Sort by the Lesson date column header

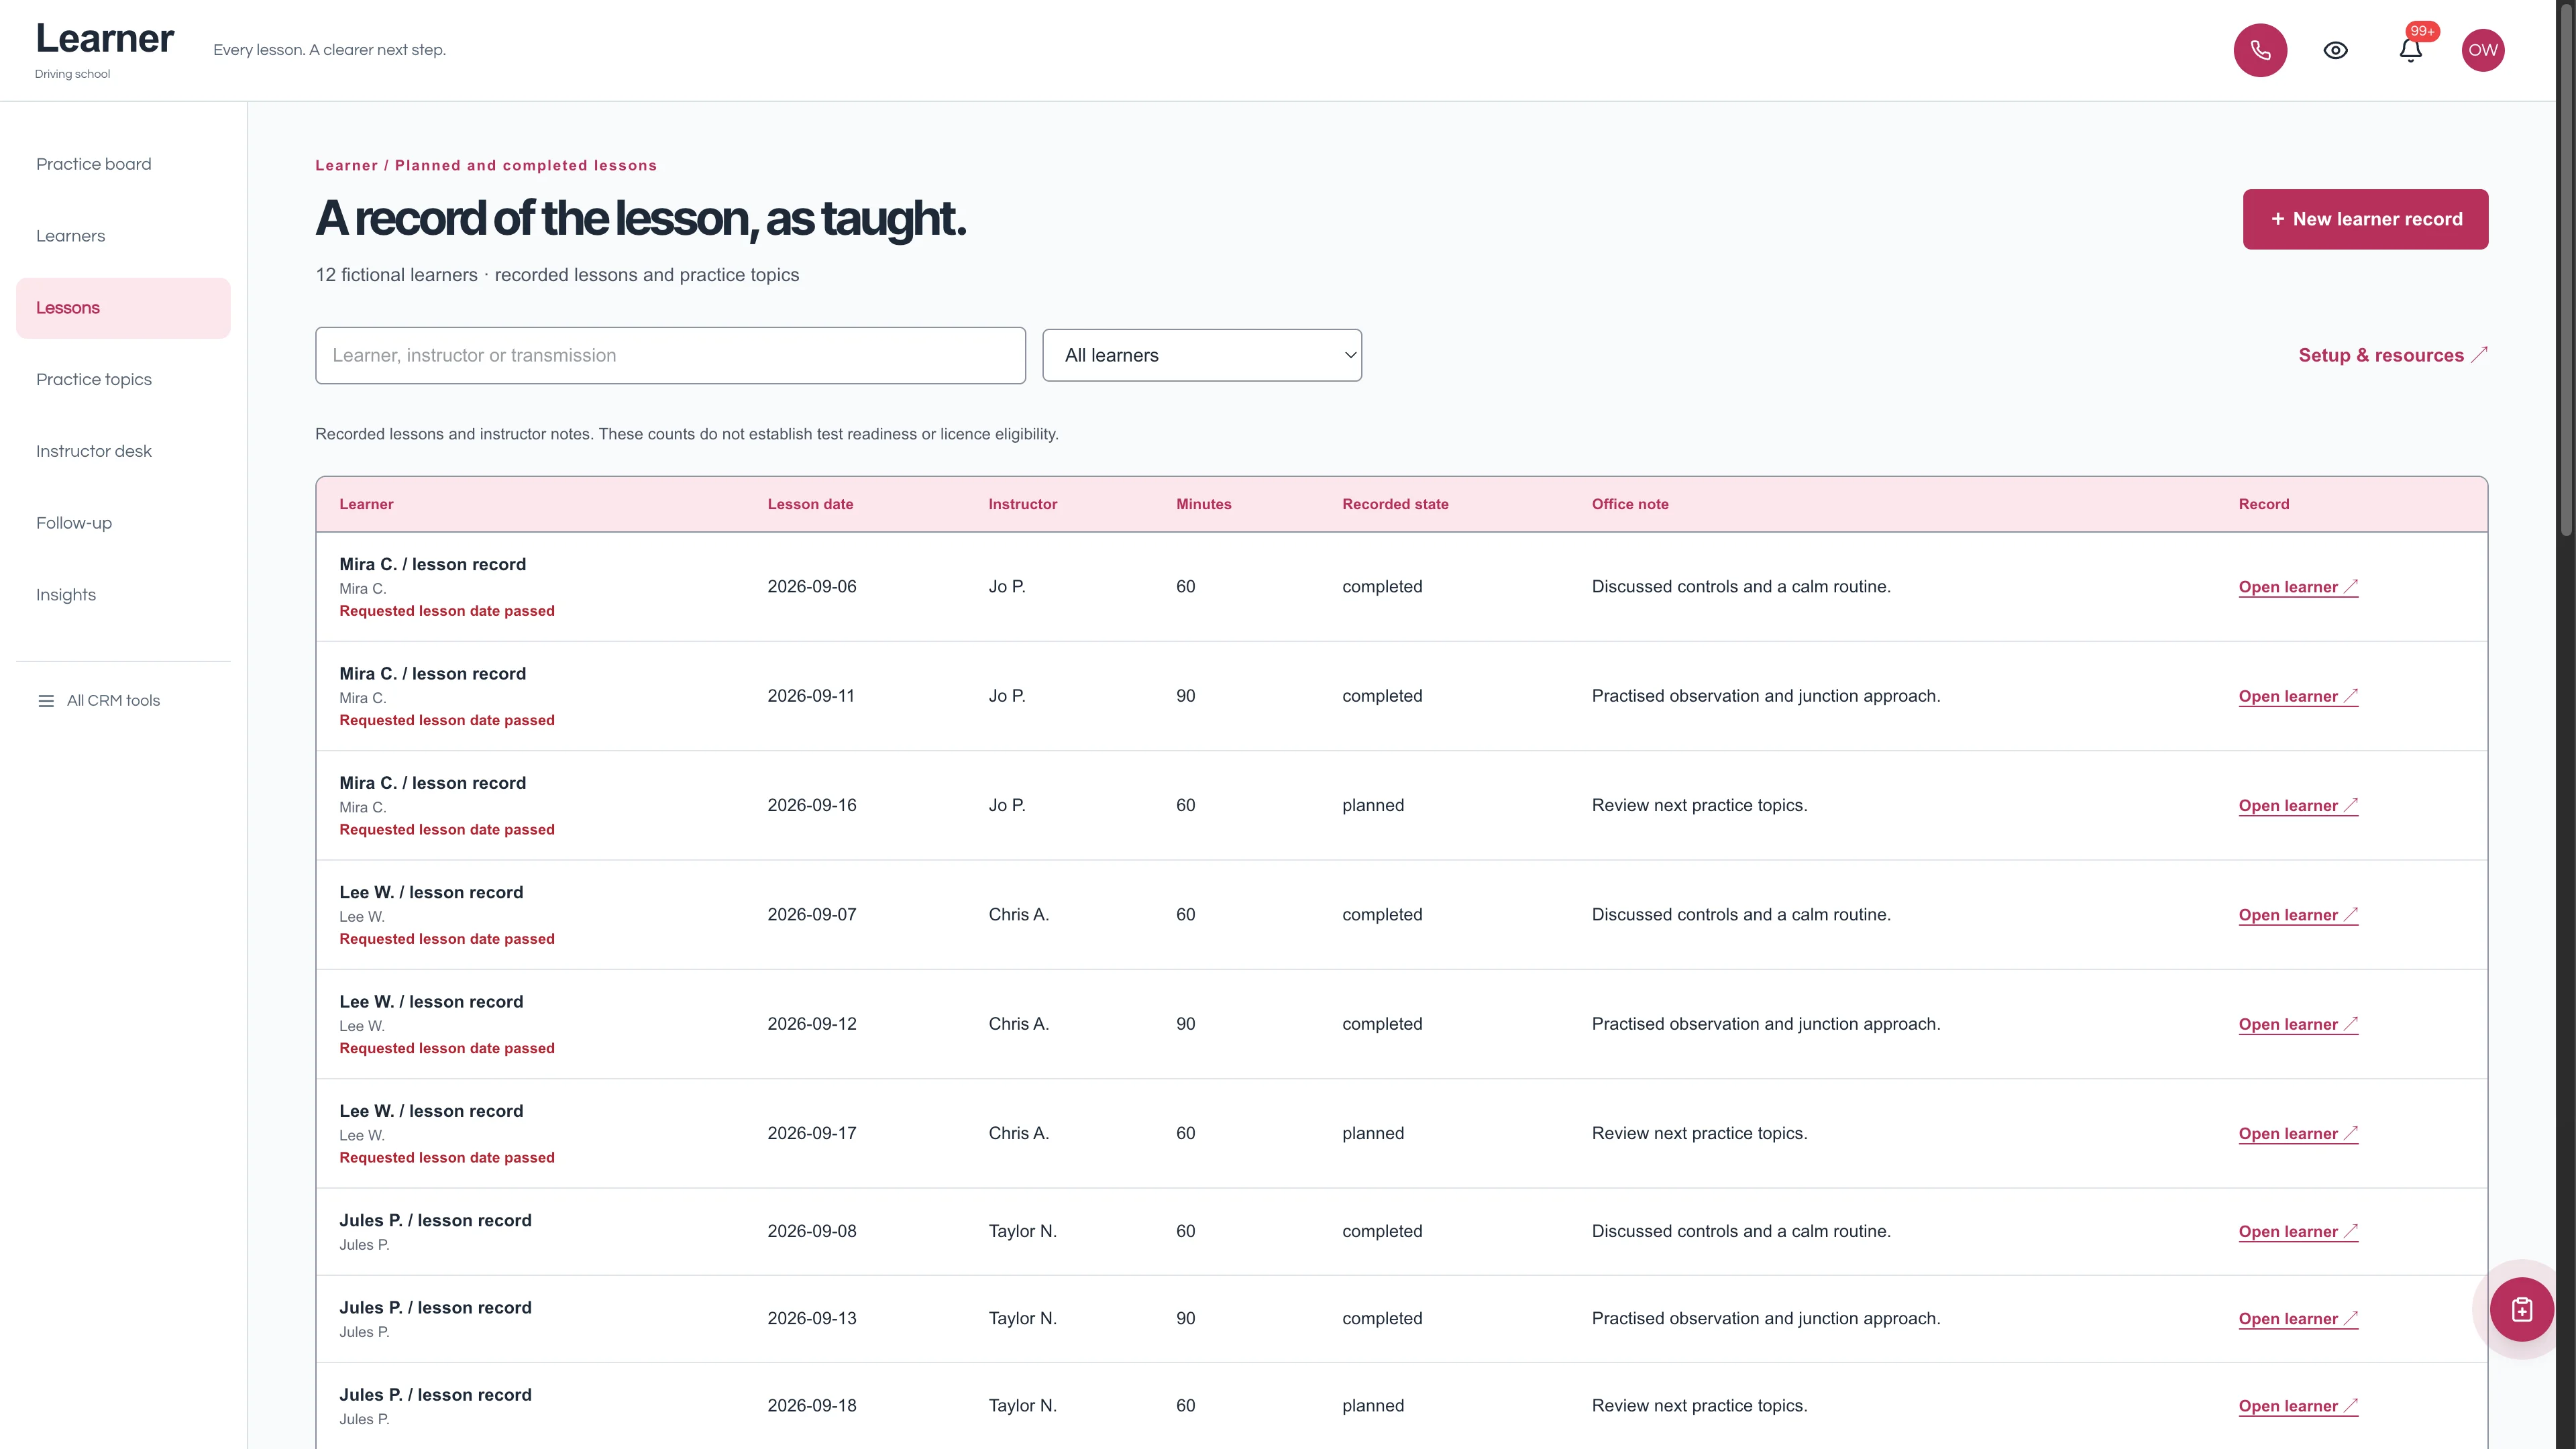[810, 504]
